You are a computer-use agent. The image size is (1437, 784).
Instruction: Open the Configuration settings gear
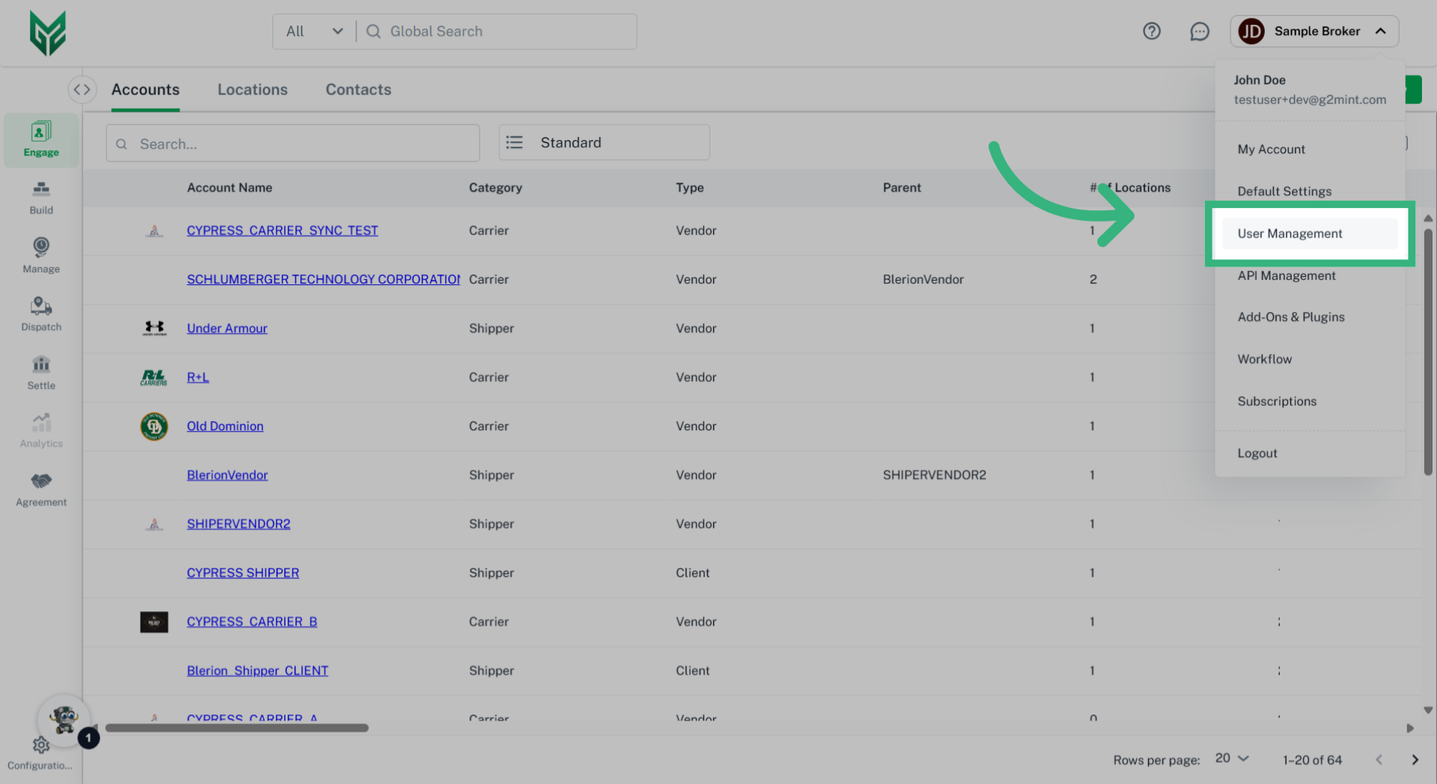click(40, 744)
